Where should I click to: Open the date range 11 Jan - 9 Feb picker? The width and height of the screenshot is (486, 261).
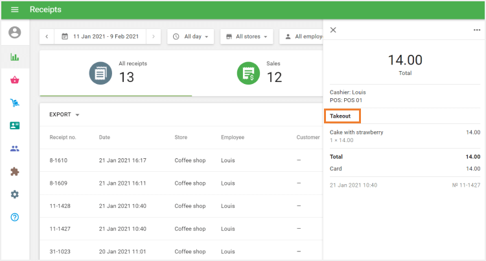click(x=100, y=37)
